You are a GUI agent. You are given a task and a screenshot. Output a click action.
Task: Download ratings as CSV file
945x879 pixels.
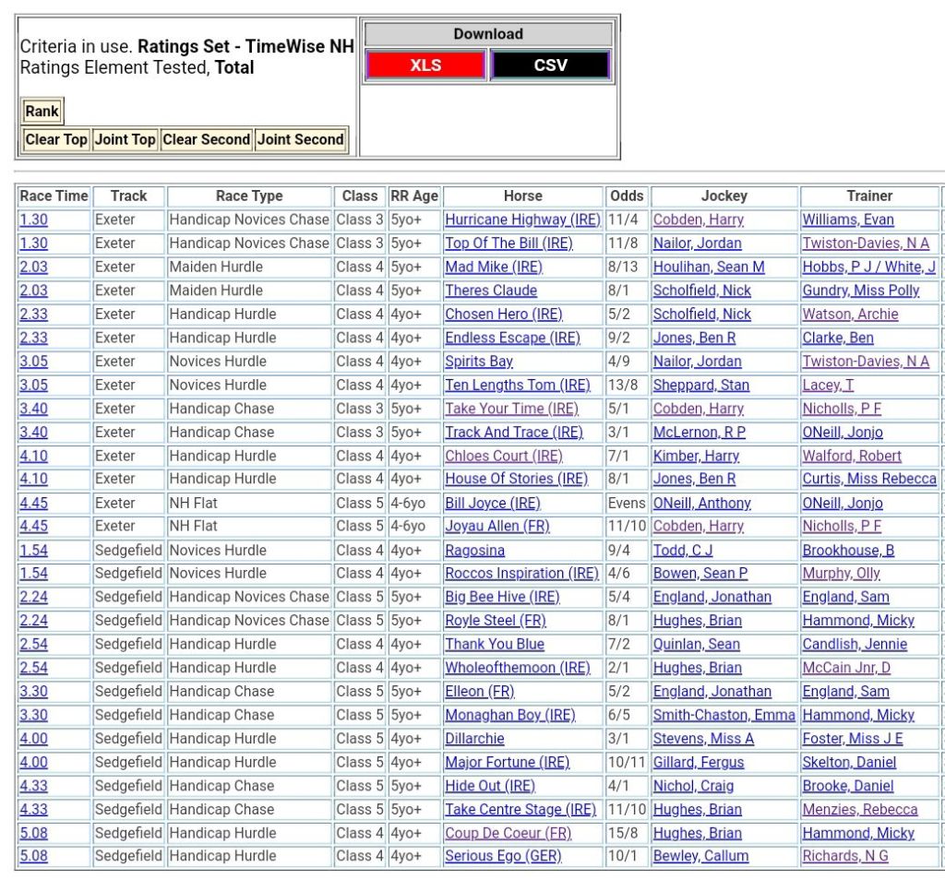[550, 65]
